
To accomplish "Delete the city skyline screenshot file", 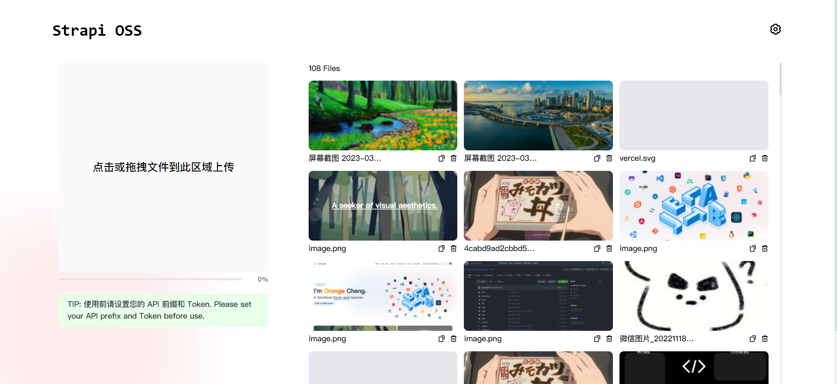I will (x=609, y=158).
